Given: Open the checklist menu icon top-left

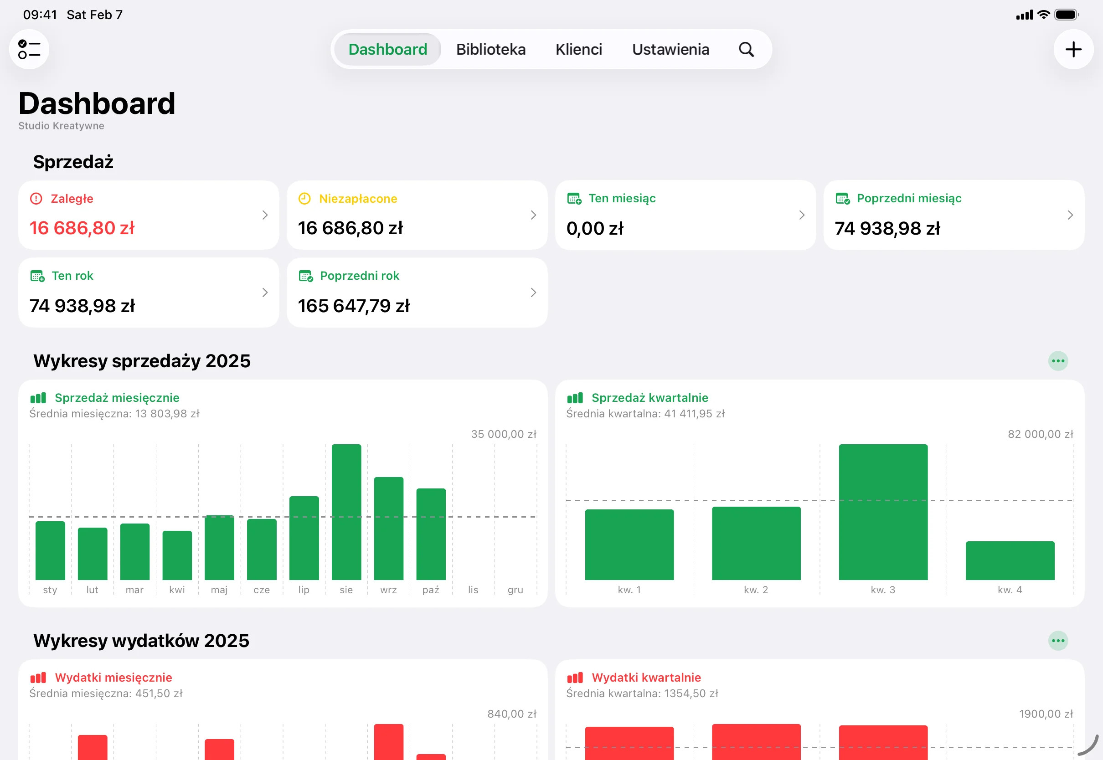Looking at the screenshot, I should [29, 50].
